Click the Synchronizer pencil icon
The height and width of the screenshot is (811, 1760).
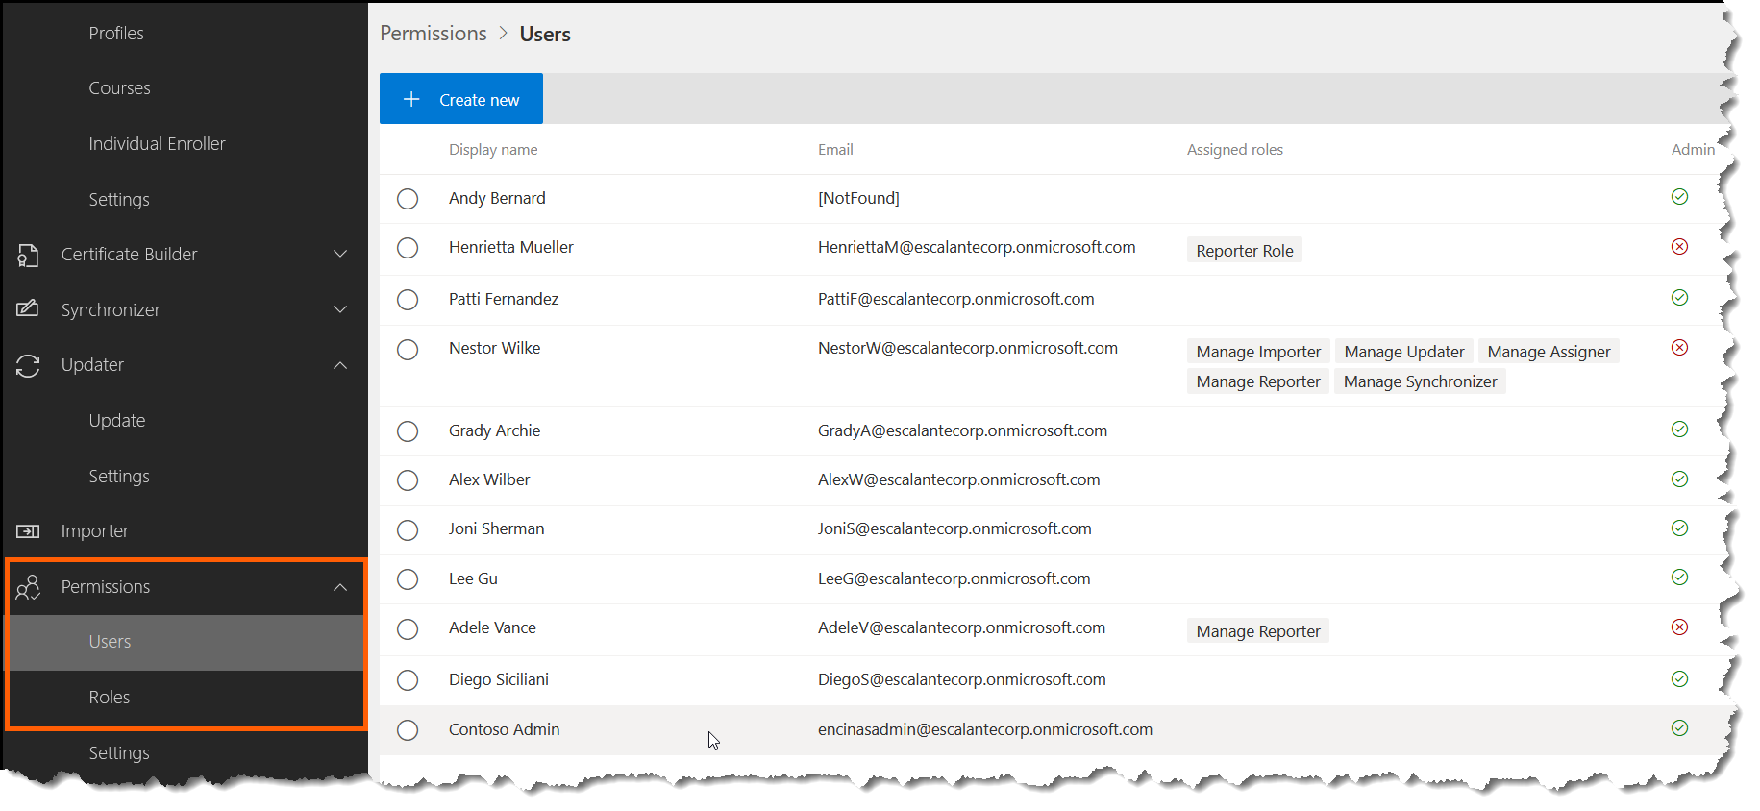(28, 309)
